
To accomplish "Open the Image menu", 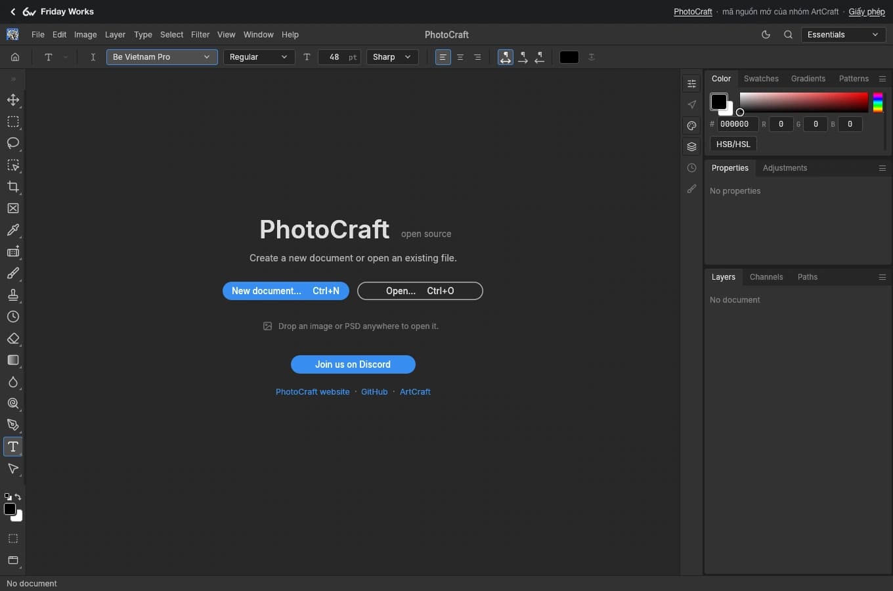I will (x=85, y=35).
